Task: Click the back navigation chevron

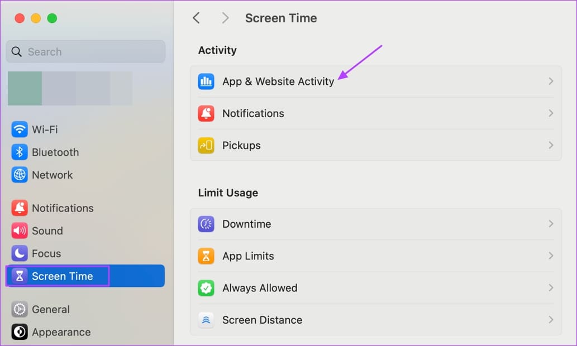Action: click(x=196, y=18)
